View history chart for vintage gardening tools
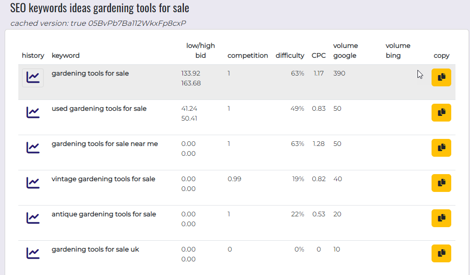 tap(33, 183)
